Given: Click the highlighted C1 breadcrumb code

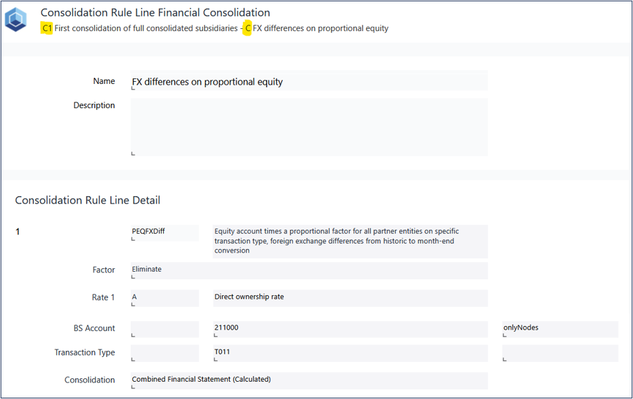Looking at the screenshot, I should (47, 28).
